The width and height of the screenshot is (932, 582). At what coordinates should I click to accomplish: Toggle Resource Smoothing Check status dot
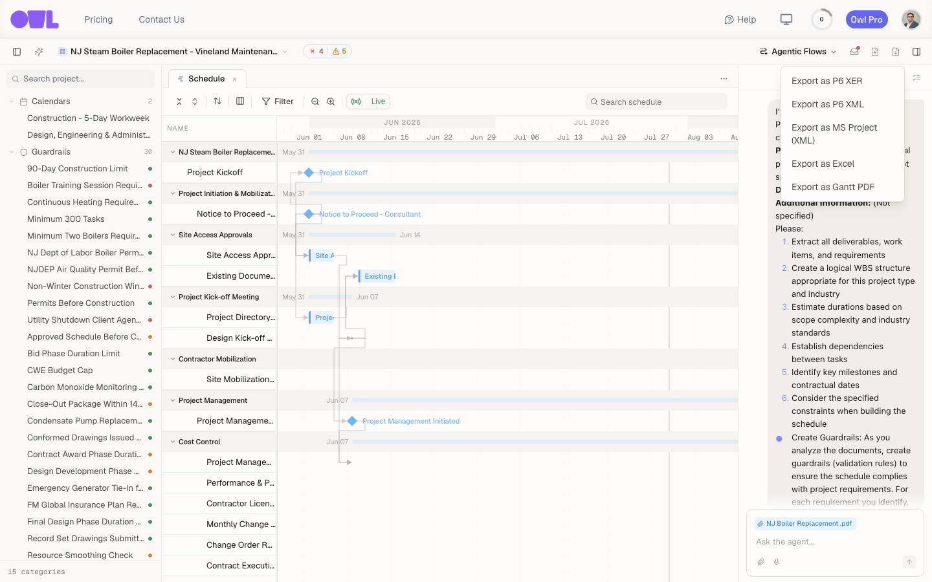tap(150, 555)
